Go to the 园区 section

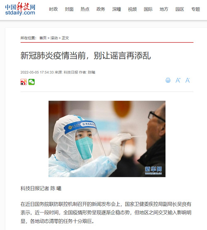180,9
